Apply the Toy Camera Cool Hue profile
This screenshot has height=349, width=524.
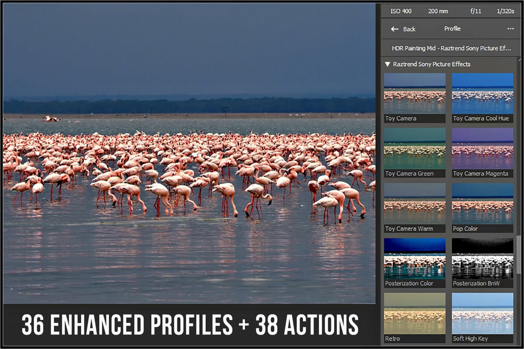(x=482, y=92)
